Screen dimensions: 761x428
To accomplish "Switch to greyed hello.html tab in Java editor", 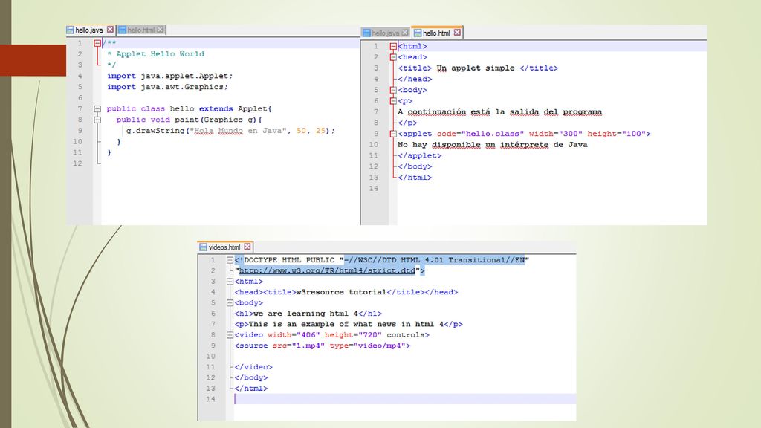I will [x=141, y=30].
